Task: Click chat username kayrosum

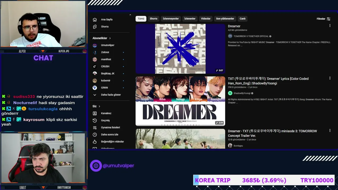Action: [x=34, y=120]
